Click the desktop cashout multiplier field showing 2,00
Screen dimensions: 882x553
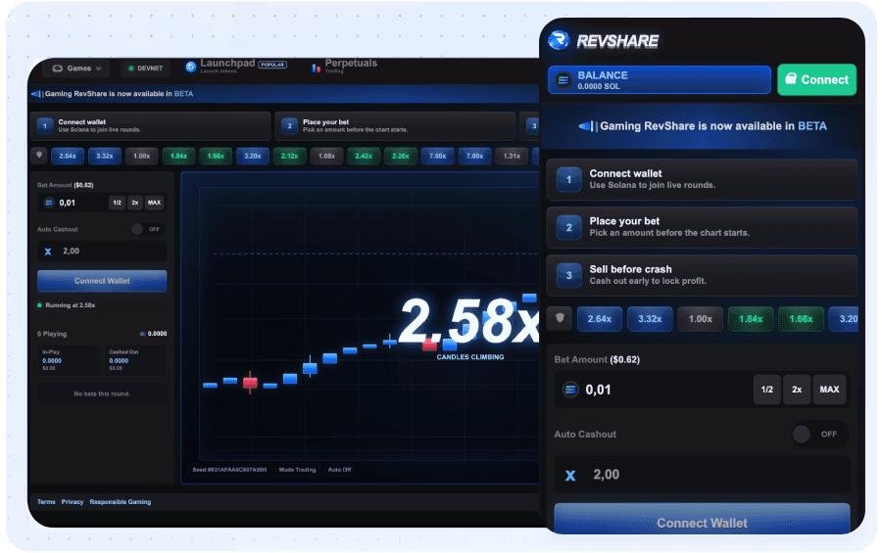pyautogui.click(x=102, y=252)
